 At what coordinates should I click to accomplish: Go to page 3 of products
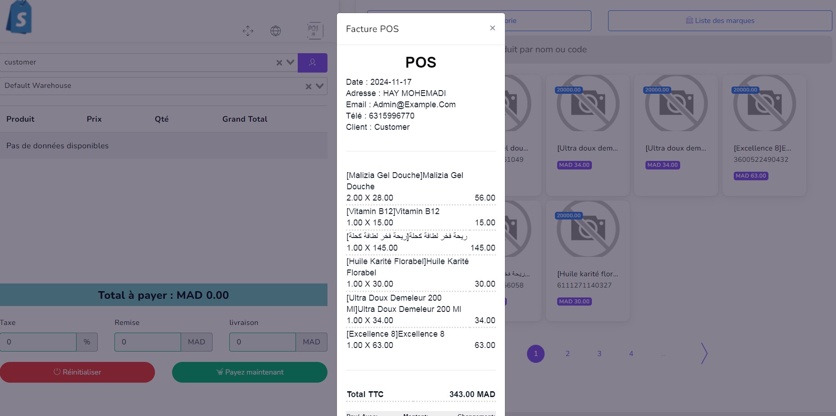(600, 354)
